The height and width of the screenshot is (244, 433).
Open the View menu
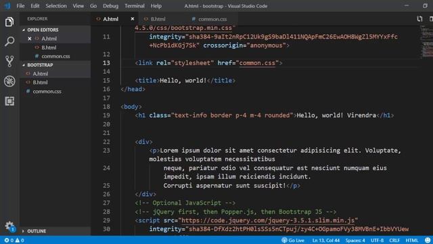(x=78, y=6)
